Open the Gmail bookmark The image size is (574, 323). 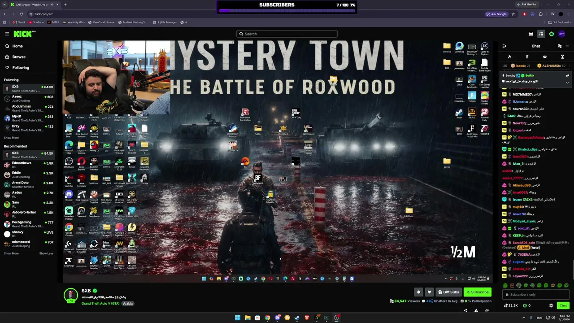pyautogui.click(x=19, y=22)
